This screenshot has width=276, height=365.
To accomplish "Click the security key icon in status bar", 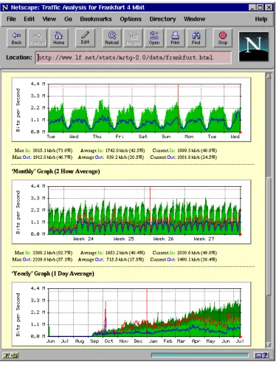I will pyautogui.click(x=10, y=355).
